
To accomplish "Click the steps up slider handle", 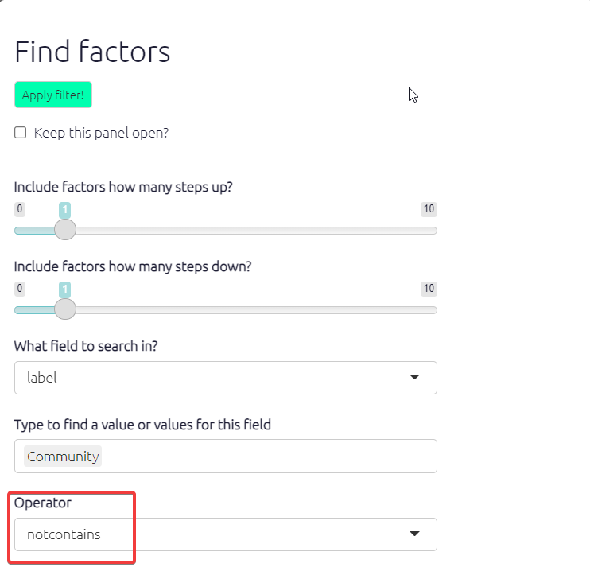I will point(65,230).
